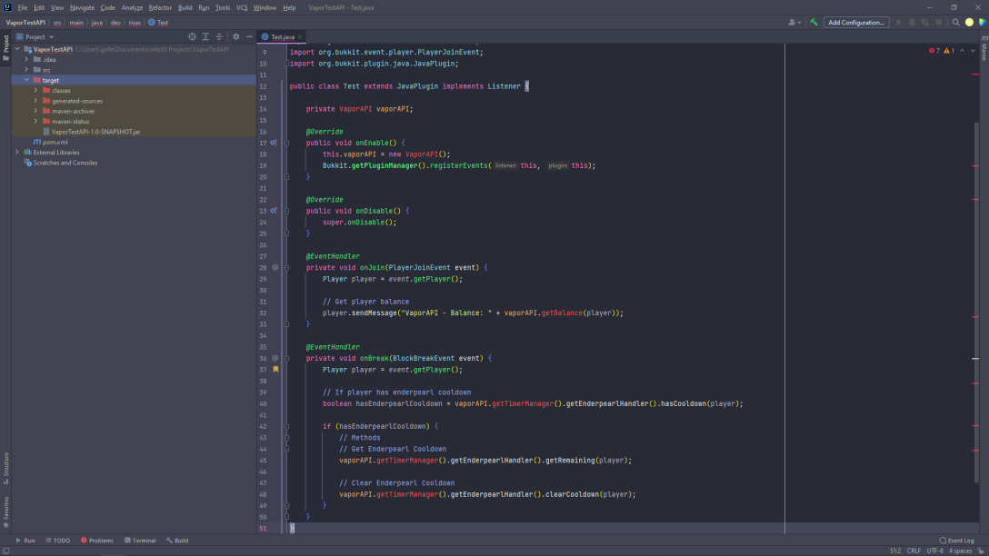The image size is (989, 556).
Task: Open Project panel settings gear
Action: [236, 36]
